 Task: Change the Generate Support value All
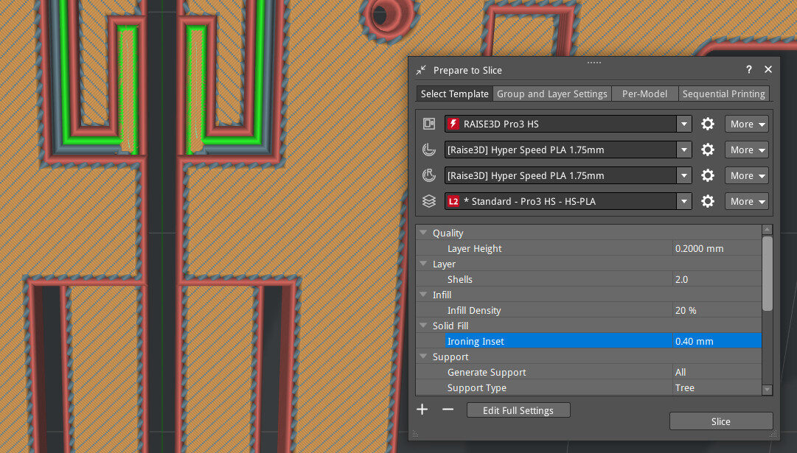[x=717, y=372]
